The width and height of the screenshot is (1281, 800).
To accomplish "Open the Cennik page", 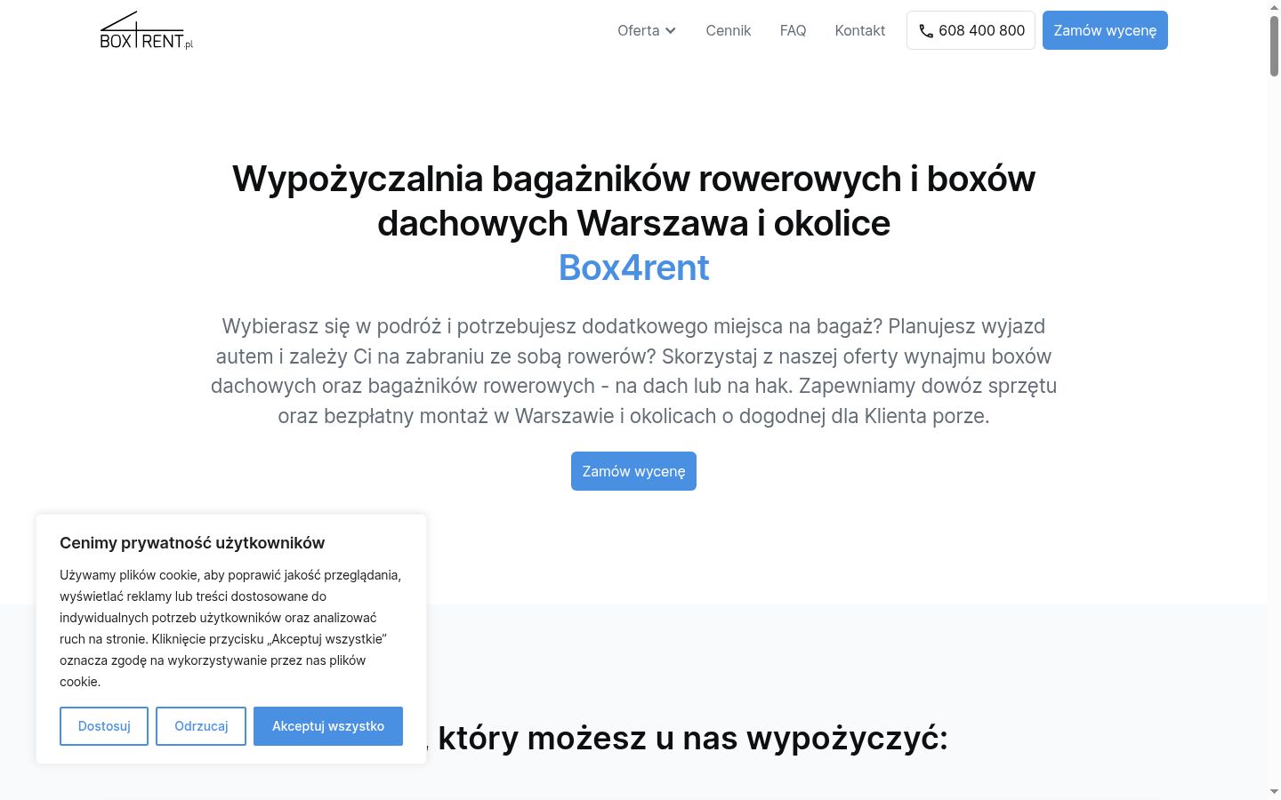I will pos(729,30).
